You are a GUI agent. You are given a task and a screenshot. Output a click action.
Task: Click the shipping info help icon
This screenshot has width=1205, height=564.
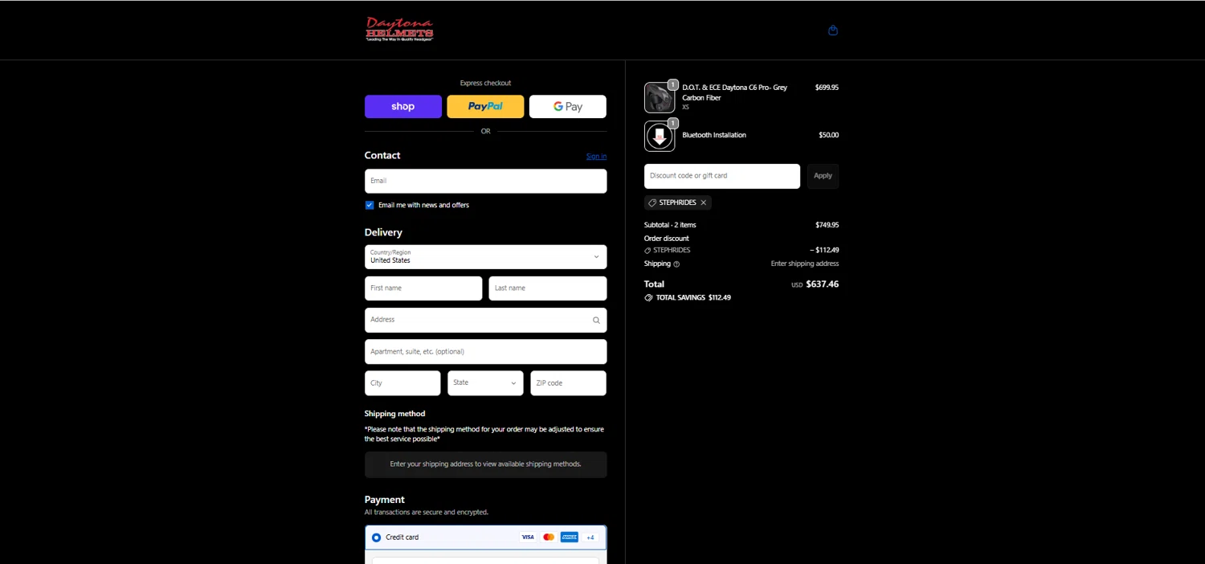coord(676,264)
